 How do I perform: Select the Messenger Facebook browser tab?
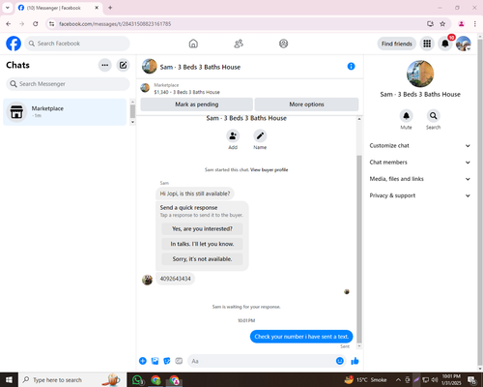59,8
